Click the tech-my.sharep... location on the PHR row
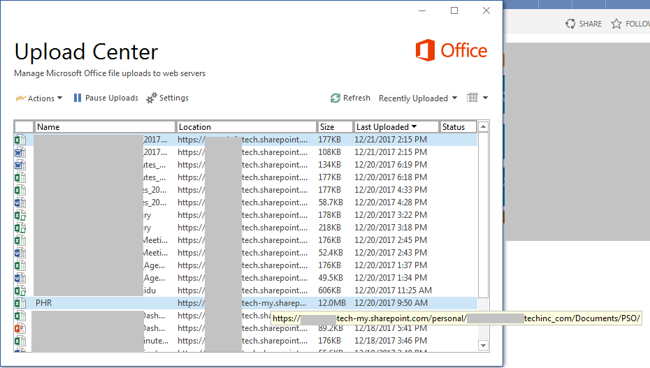650x368 pixels. 274,303
